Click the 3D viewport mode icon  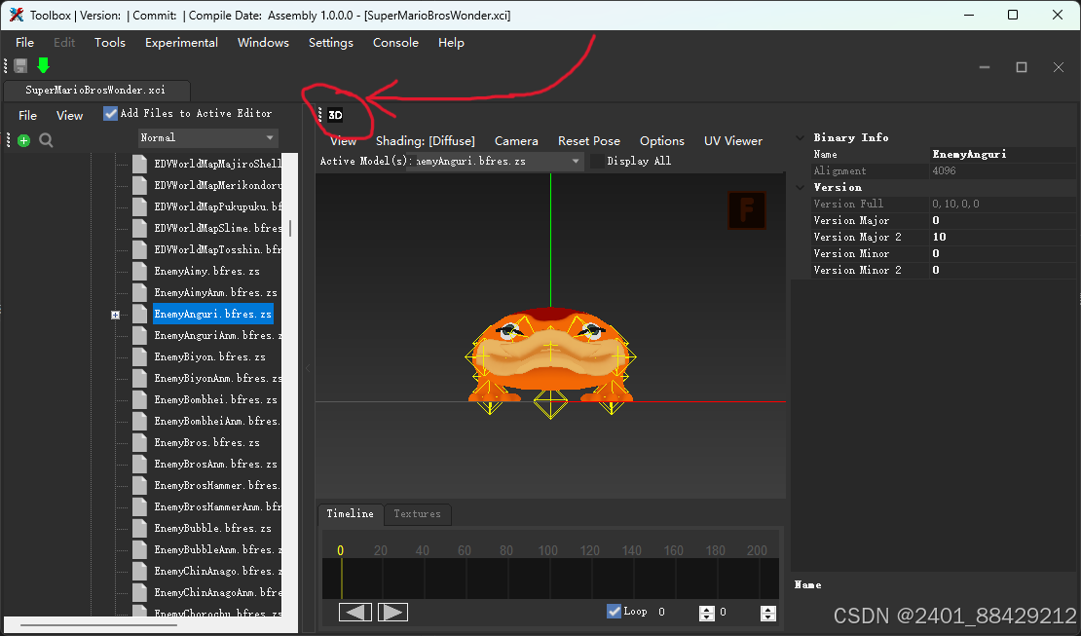tap(335, 115)
